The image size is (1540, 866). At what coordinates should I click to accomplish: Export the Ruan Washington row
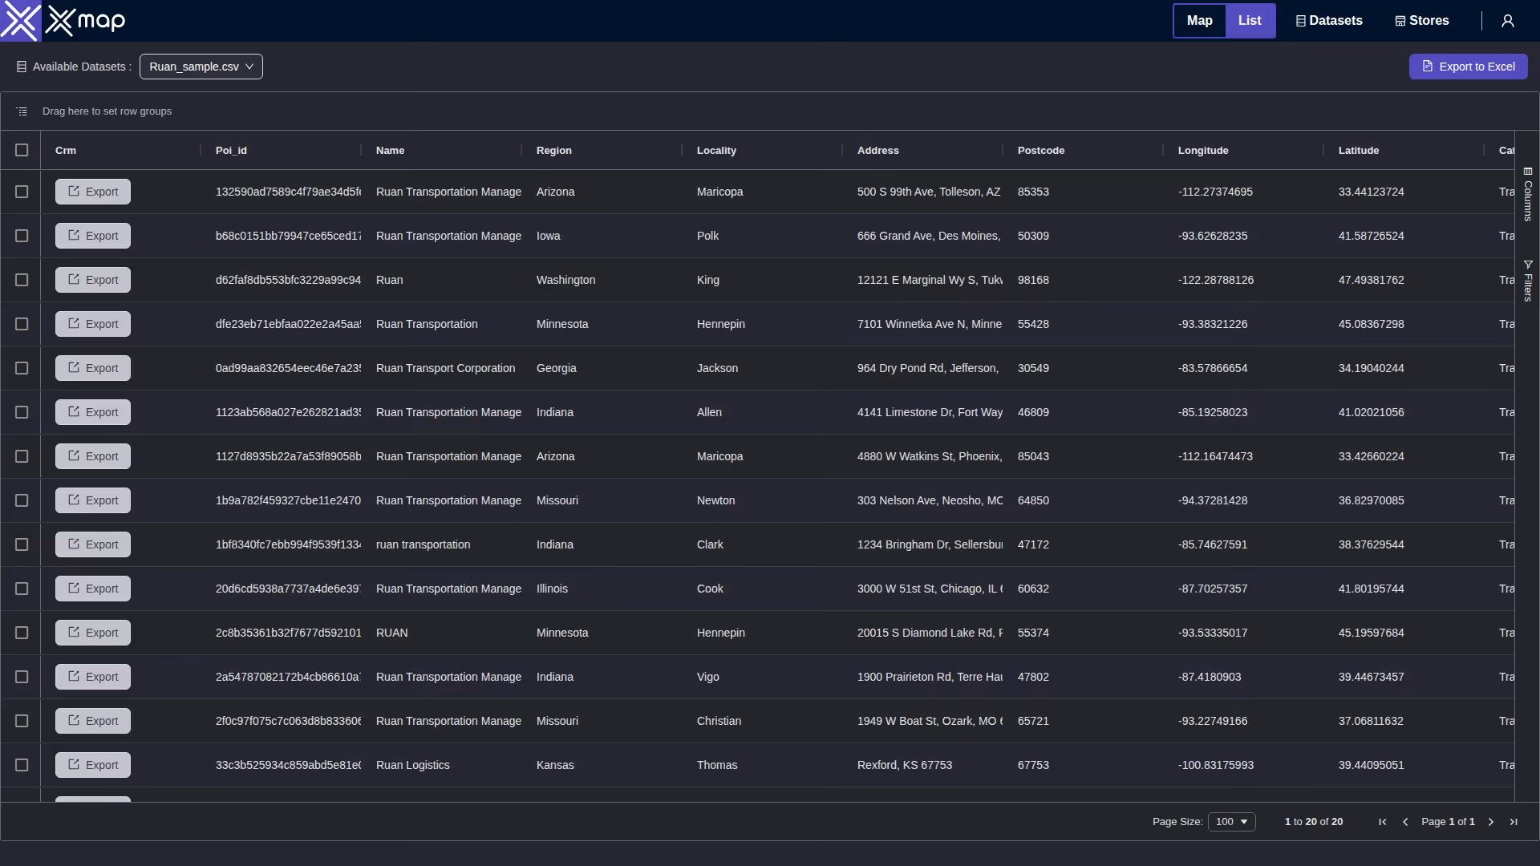[x=93, y=280]
